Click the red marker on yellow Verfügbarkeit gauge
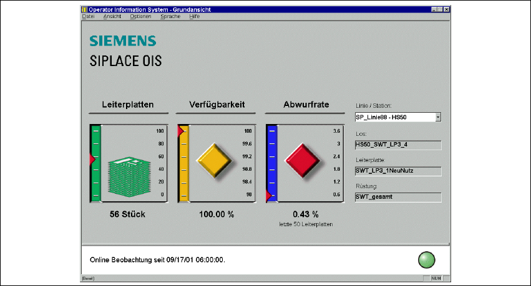The width and height of the screenshot is (531, 286). [180, 131]
